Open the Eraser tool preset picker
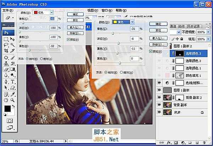 pyautogui.click(x=13, y=17)
